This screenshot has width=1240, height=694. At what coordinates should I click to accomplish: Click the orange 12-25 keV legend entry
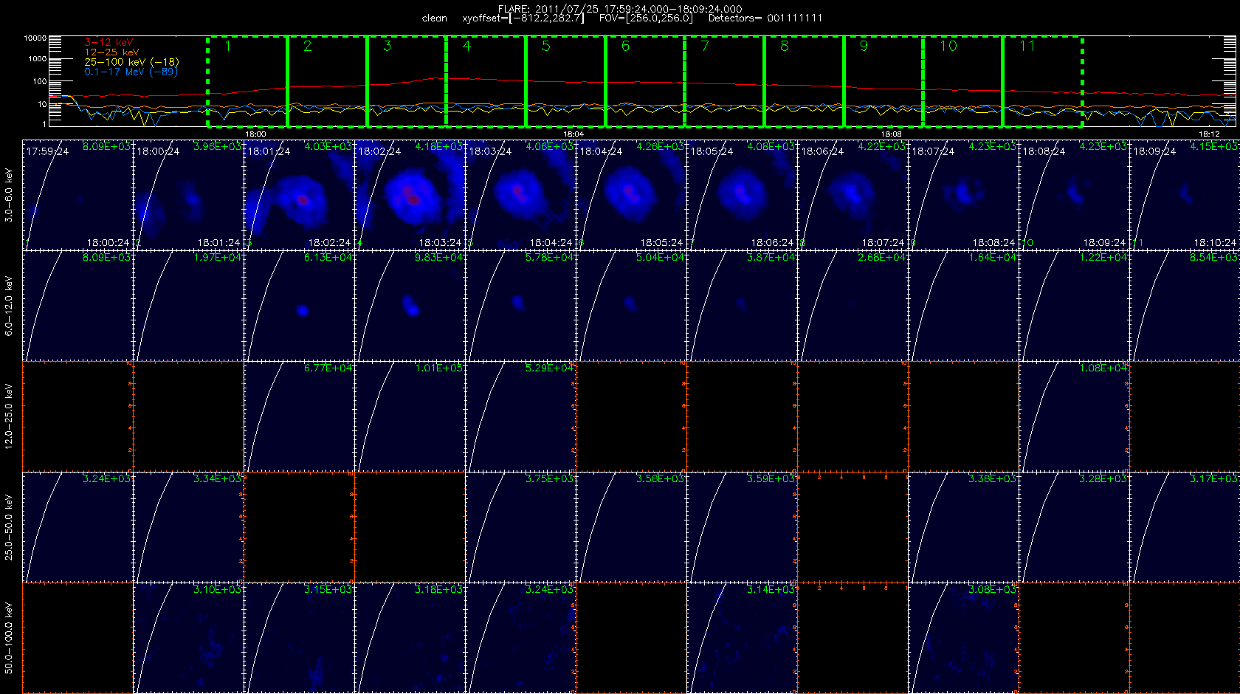point(111,52)
